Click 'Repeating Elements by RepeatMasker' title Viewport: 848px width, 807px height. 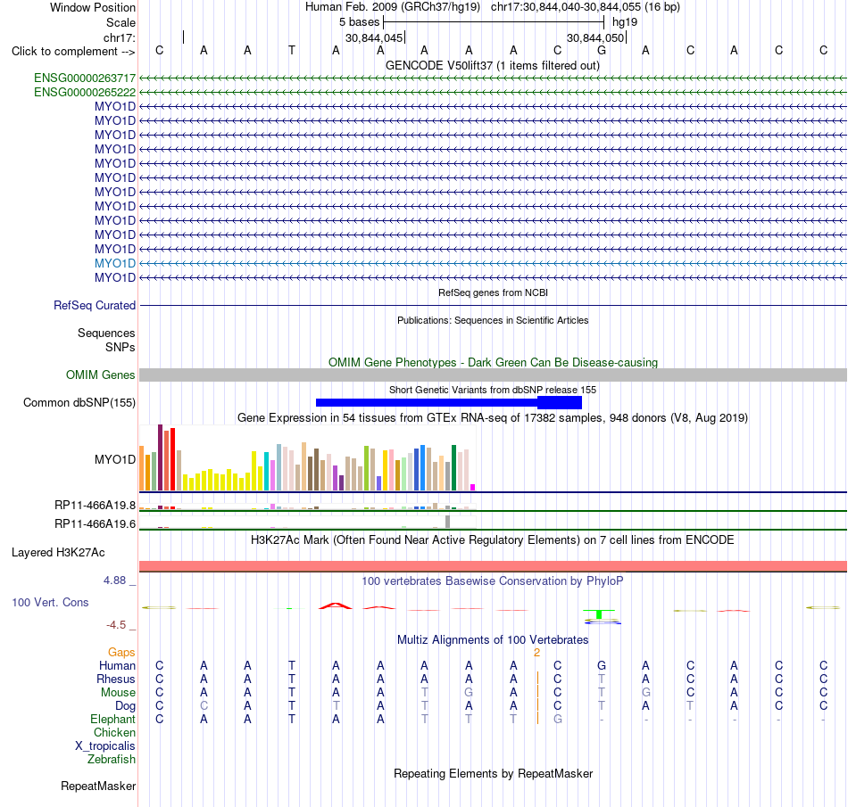[x=494, y=773]
